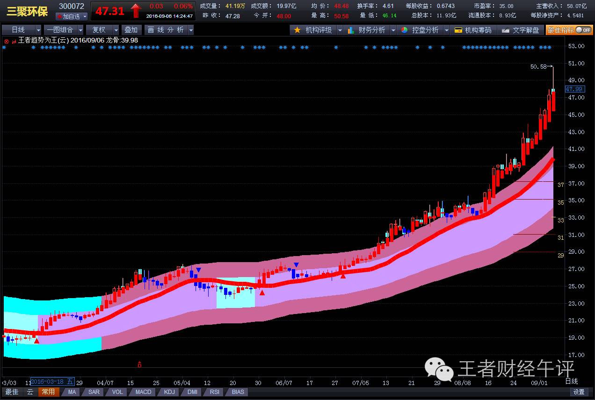Click the 叠加 overlay button
Image resolution: width=595 pixels, height=400 pixels.
pyautogui.click(x=131, y=30)
